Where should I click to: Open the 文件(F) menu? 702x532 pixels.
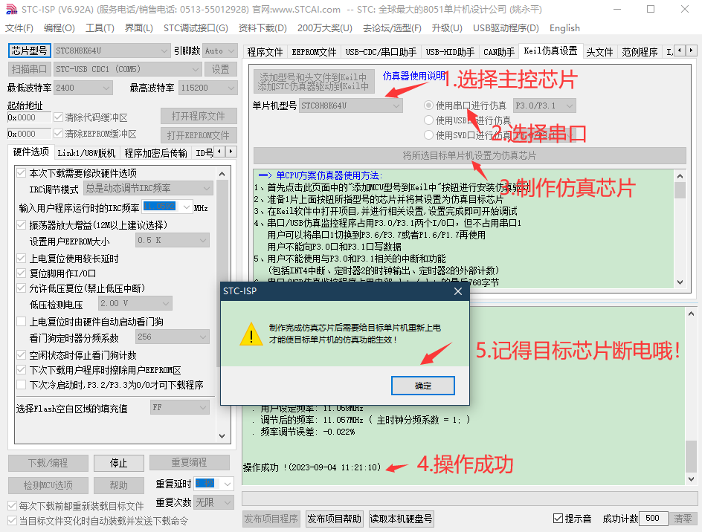pyautogui.click(x=19, y=27)
